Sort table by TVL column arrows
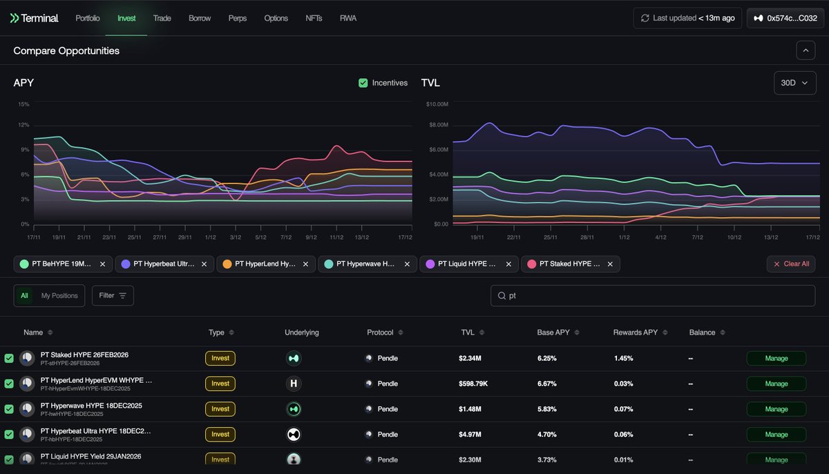 tap(482, 333)
